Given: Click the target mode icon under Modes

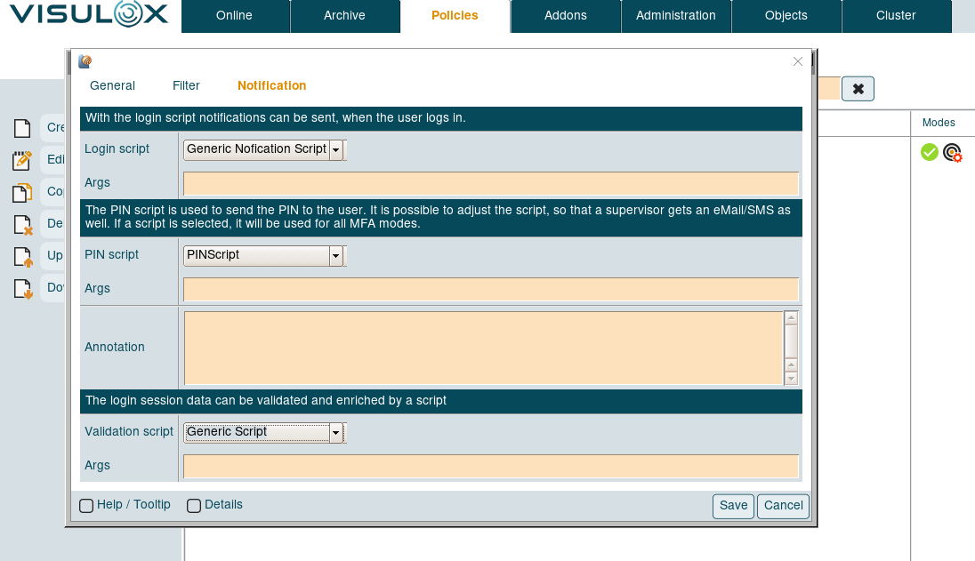Looking at the screenshot, I should [953, 153].
